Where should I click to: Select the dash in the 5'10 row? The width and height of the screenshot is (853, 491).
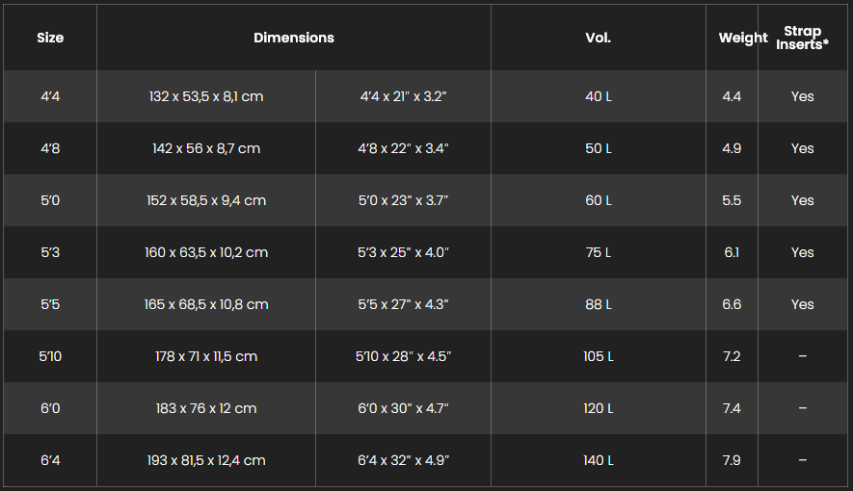[803, 356]
